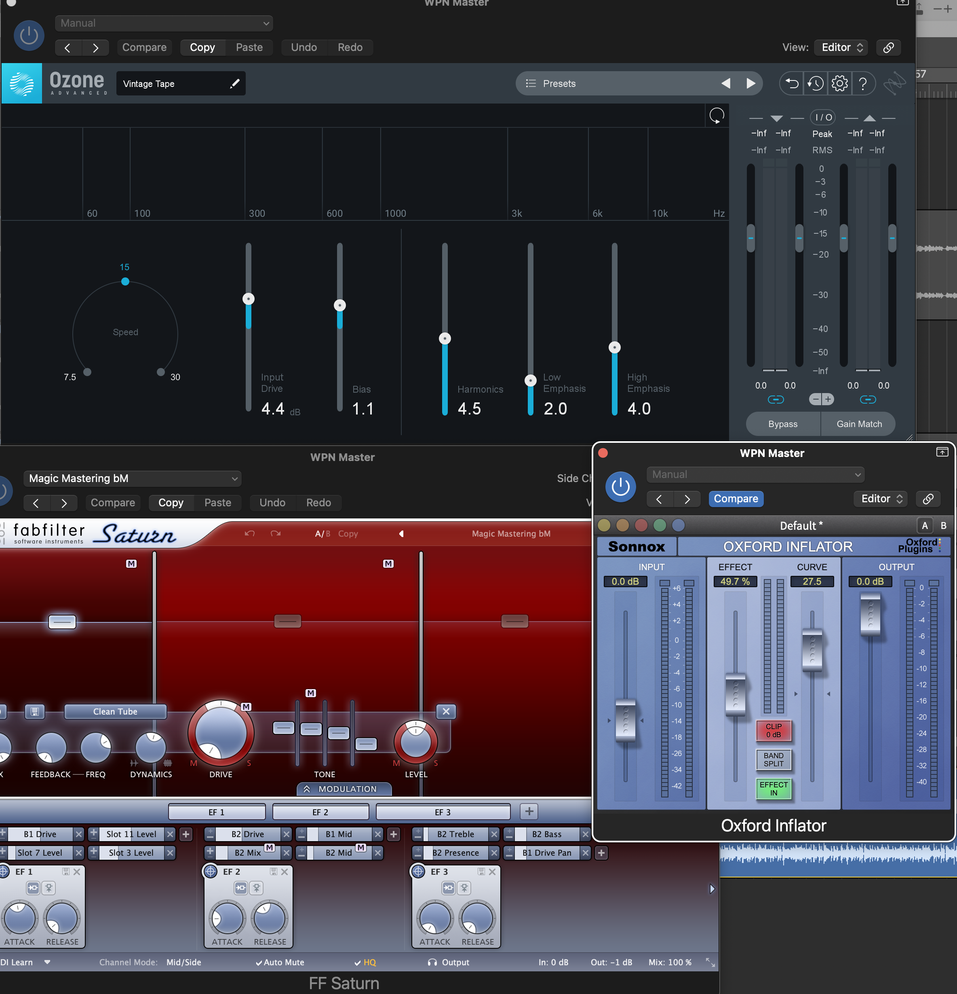Click EF 2 drag target icon
957x994 pixels.
(211, 872)
